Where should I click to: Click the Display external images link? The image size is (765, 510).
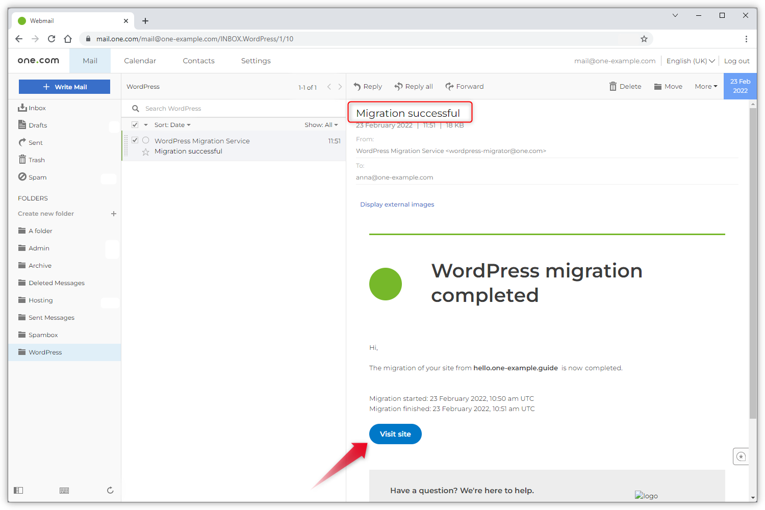[397, 204]
